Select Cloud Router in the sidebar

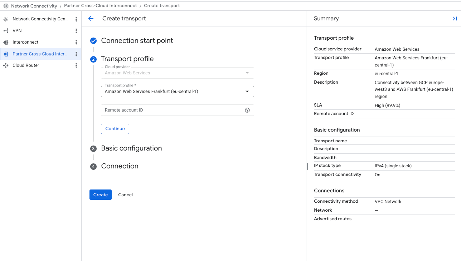point(26,65)
